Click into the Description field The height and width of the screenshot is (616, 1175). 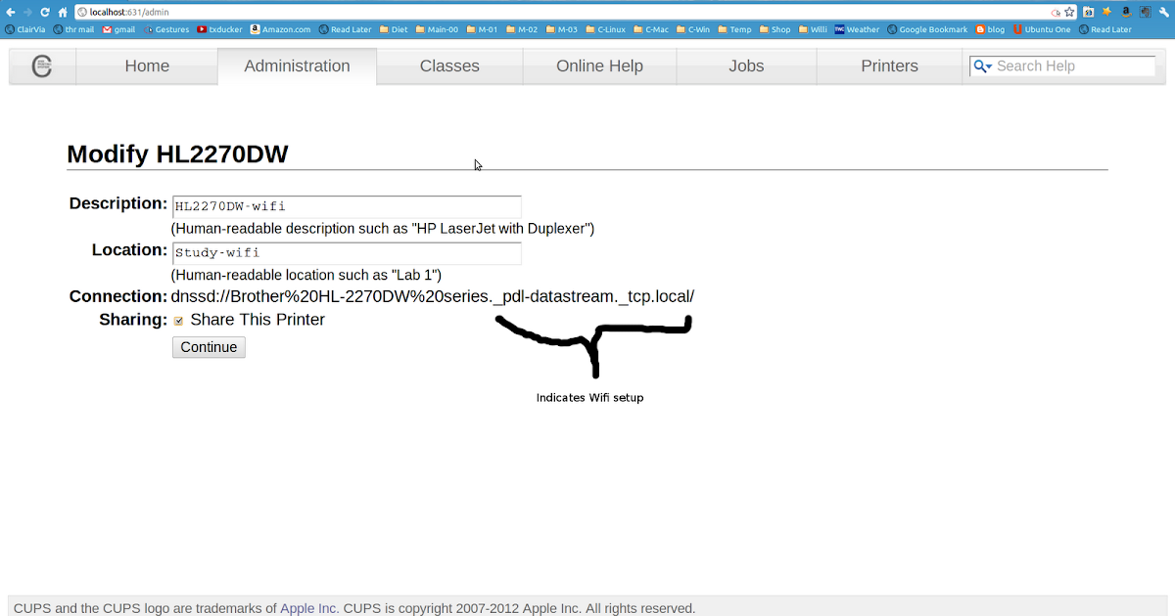pyautogui.click(x=347, y=206)
